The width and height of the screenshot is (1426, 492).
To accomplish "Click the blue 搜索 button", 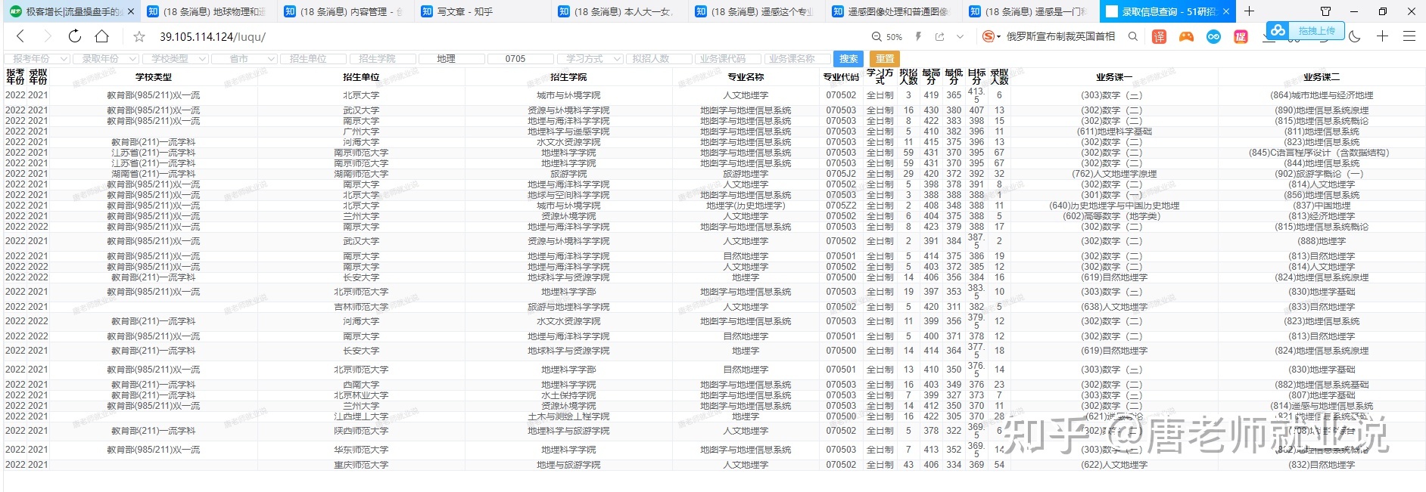I will pos(848,59).
